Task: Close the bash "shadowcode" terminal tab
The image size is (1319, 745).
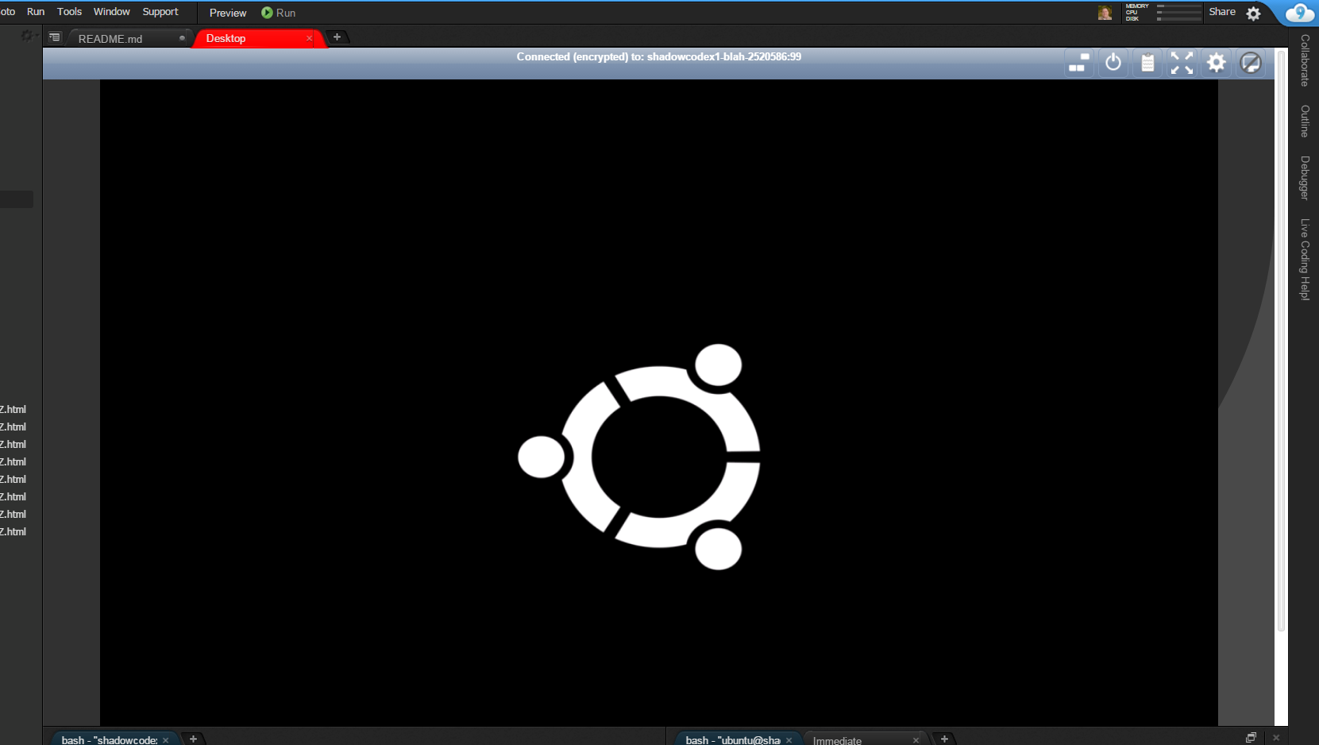Action: coord(165,740)
